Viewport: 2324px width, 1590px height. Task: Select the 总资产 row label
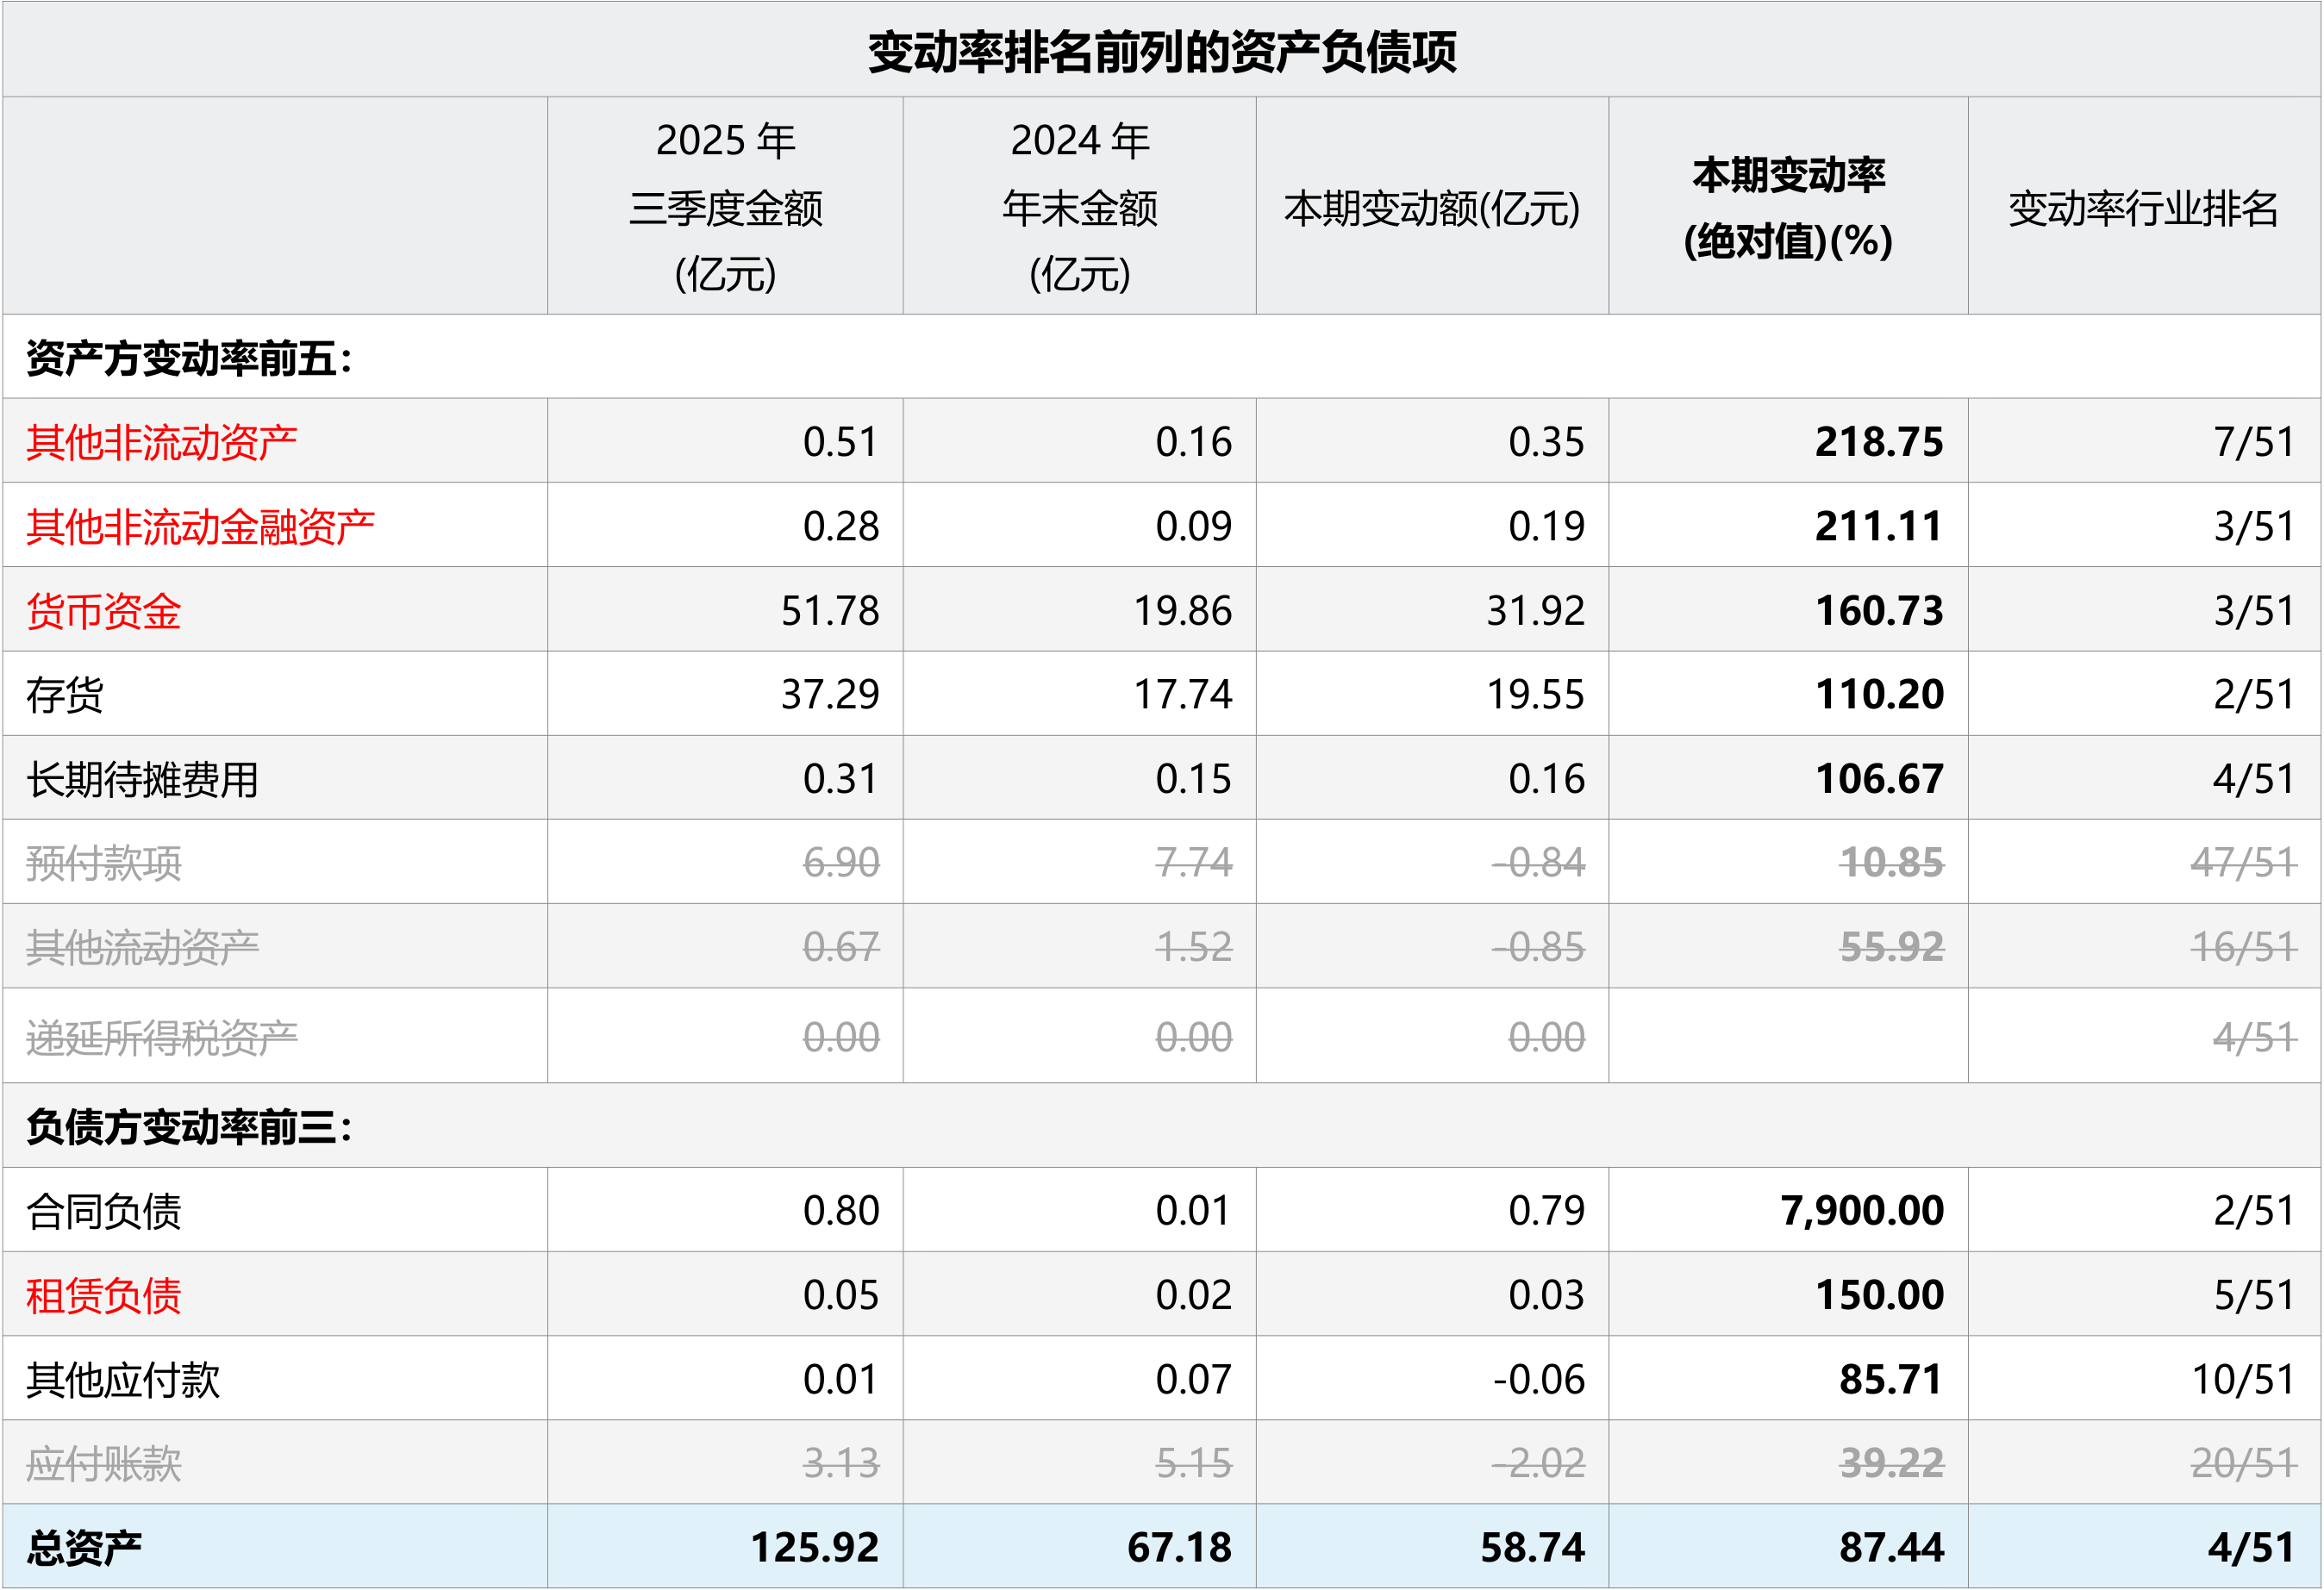tap(84, 1548)
